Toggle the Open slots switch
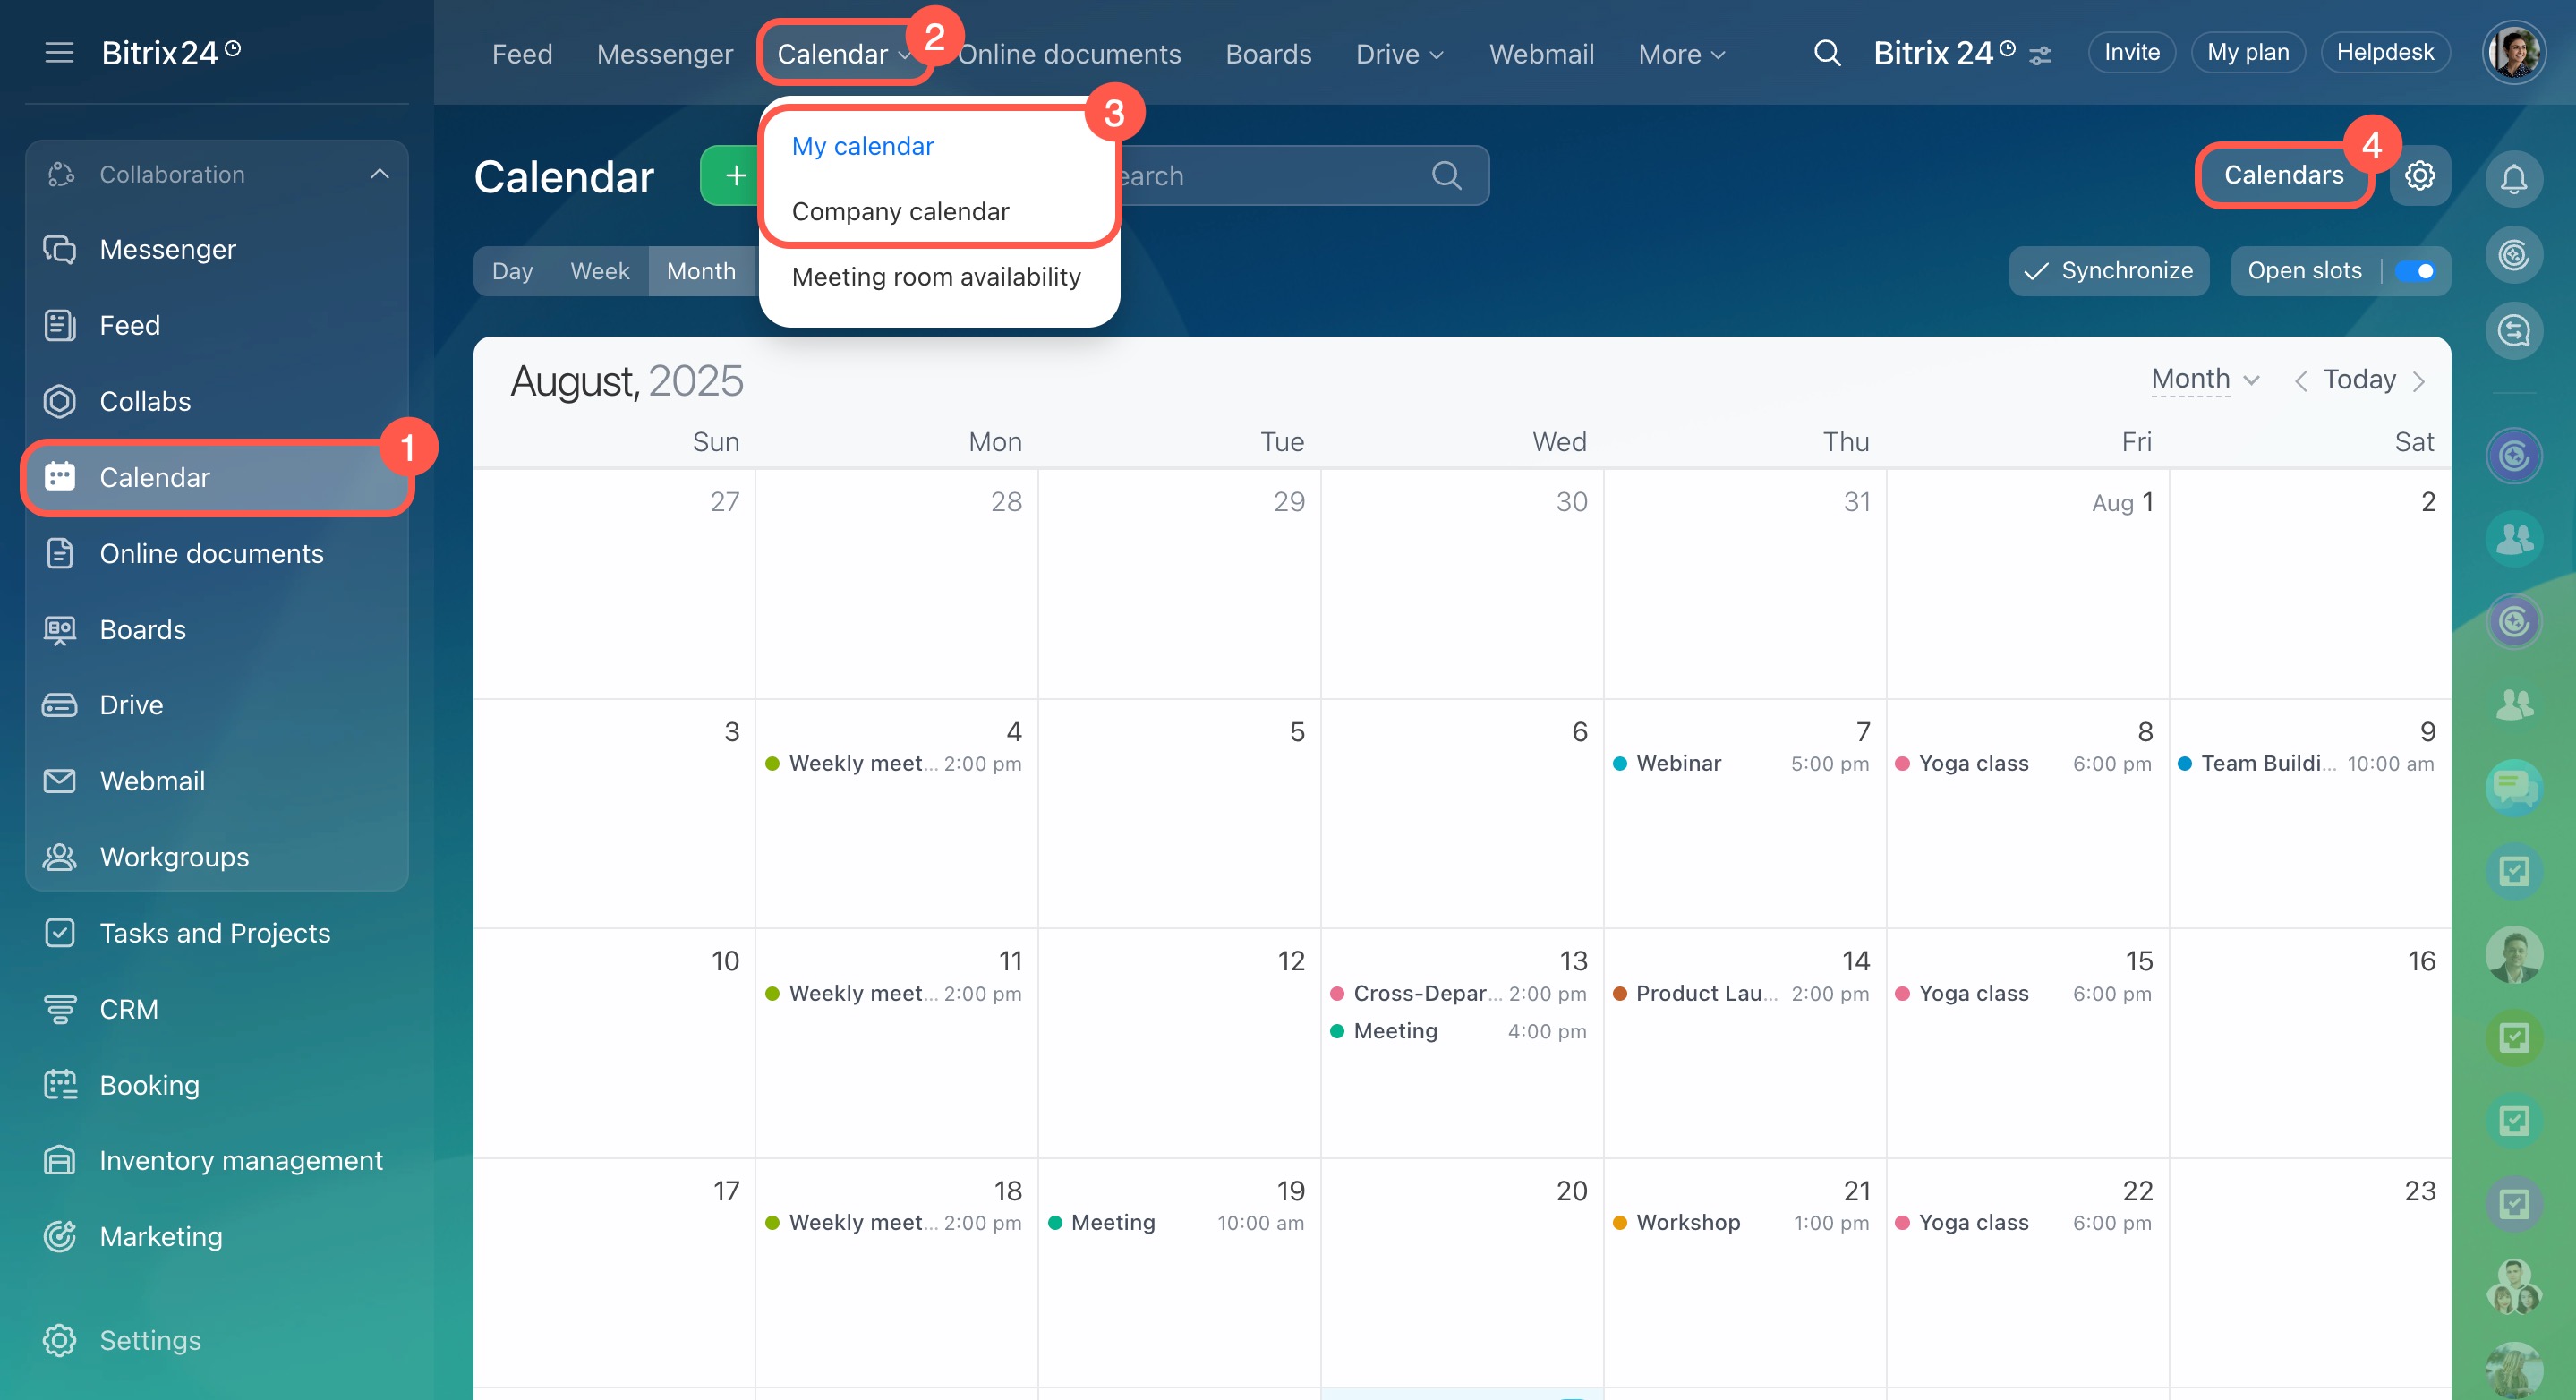Viewport: 2576px width, 1400px height. point(2414,271)
